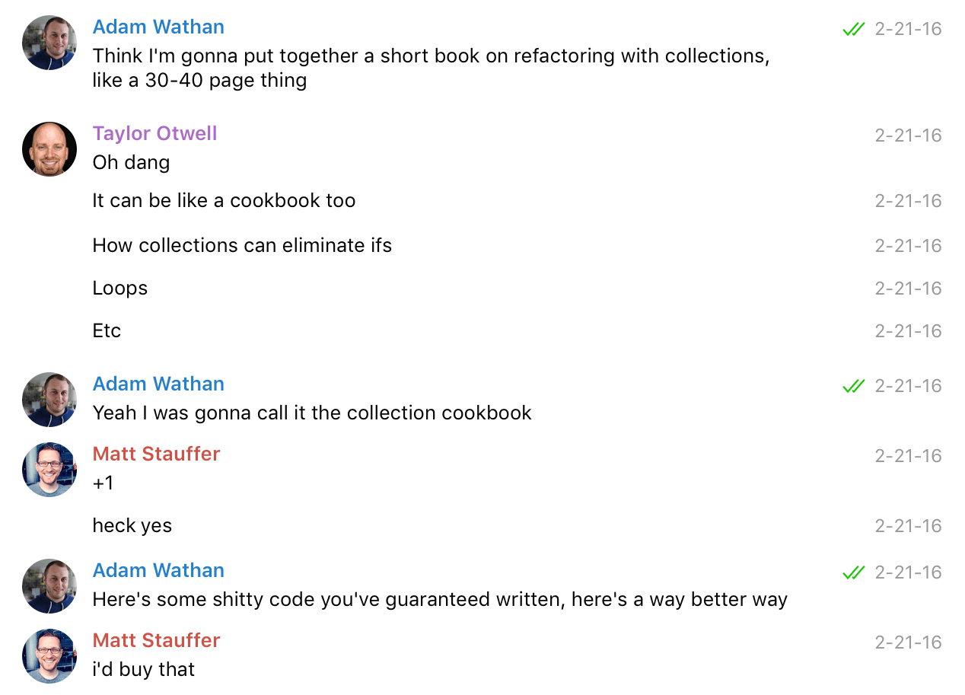Image resolution: width=965 pixels, height=695 pixels.
Task: Select the "Yeah I was gonna call it" message
Action: click(x=312, y=413)
